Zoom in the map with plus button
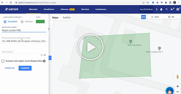 coord(178,86)
